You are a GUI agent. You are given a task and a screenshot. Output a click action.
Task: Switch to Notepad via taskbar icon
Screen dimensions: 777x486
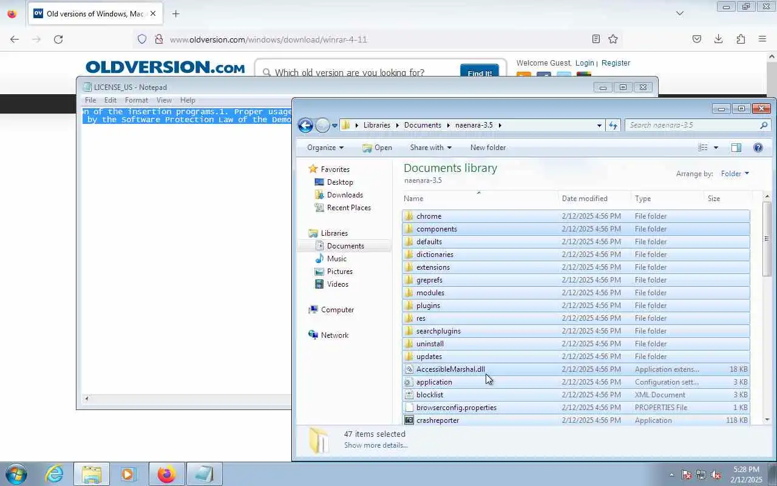[x=204, y=474]
